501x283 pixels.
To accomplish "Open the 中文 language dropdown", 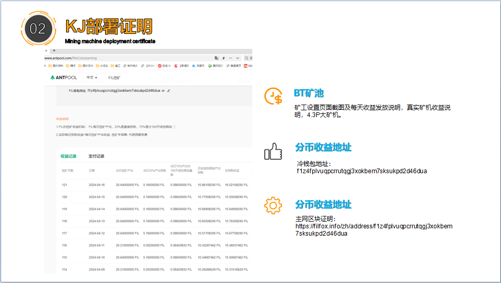I will pyautogui.click(x=92, y=78).
